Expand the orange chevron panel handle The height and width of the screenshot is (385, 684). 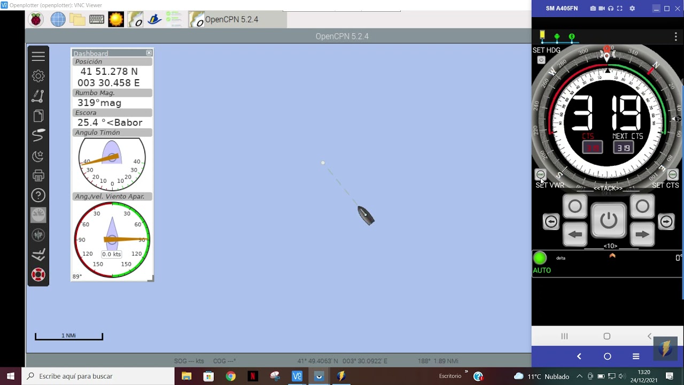click(x=612, y=256)
